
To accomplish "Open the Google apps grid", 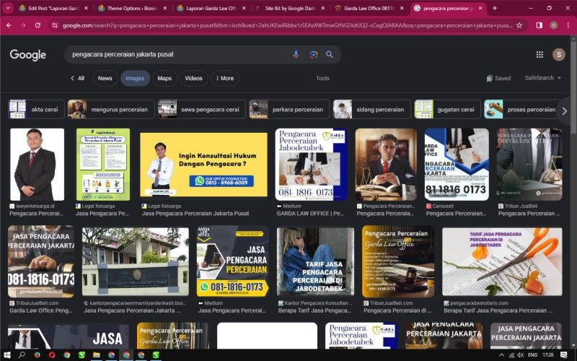I will point(539,55).
